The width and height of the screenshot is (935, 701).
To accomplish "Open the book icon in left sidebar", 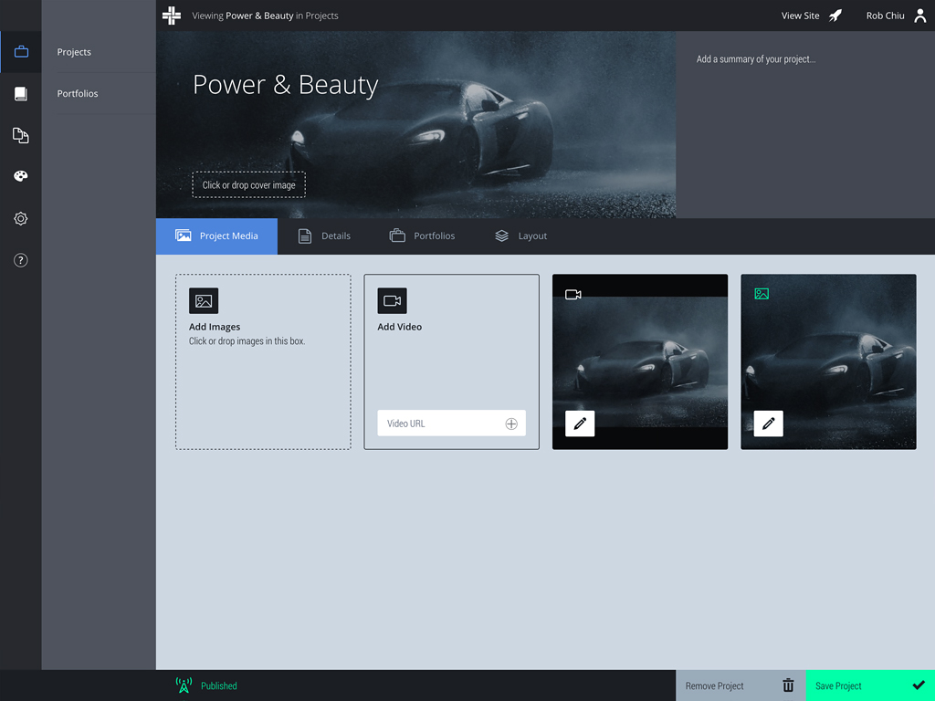I will click(21, 94).
